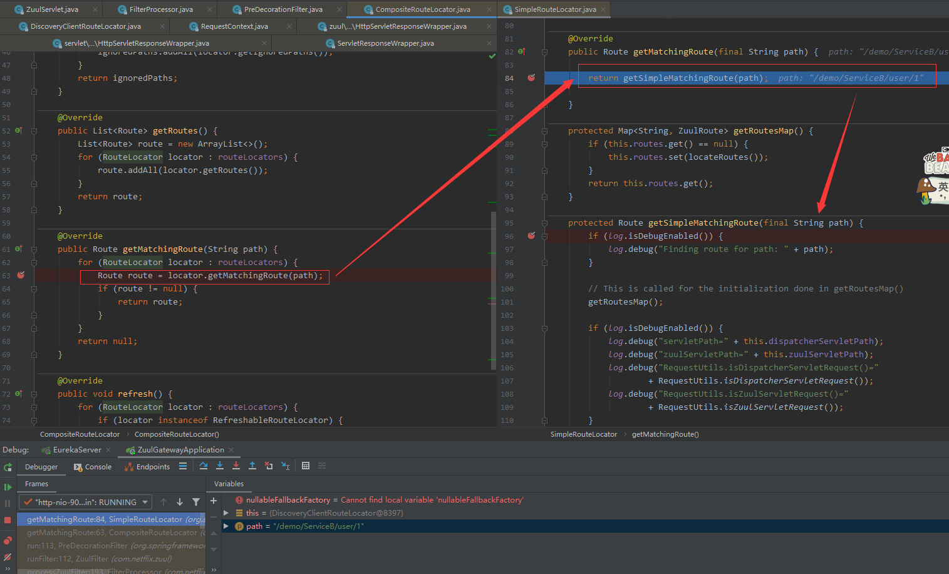
Task: Click the Step Out debugger icon
Action: [252, 466]
